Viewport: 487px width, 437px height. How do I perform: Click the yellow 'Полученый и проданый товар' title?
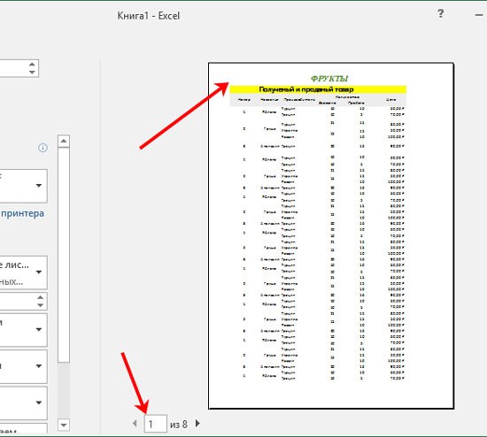point(318,89)
